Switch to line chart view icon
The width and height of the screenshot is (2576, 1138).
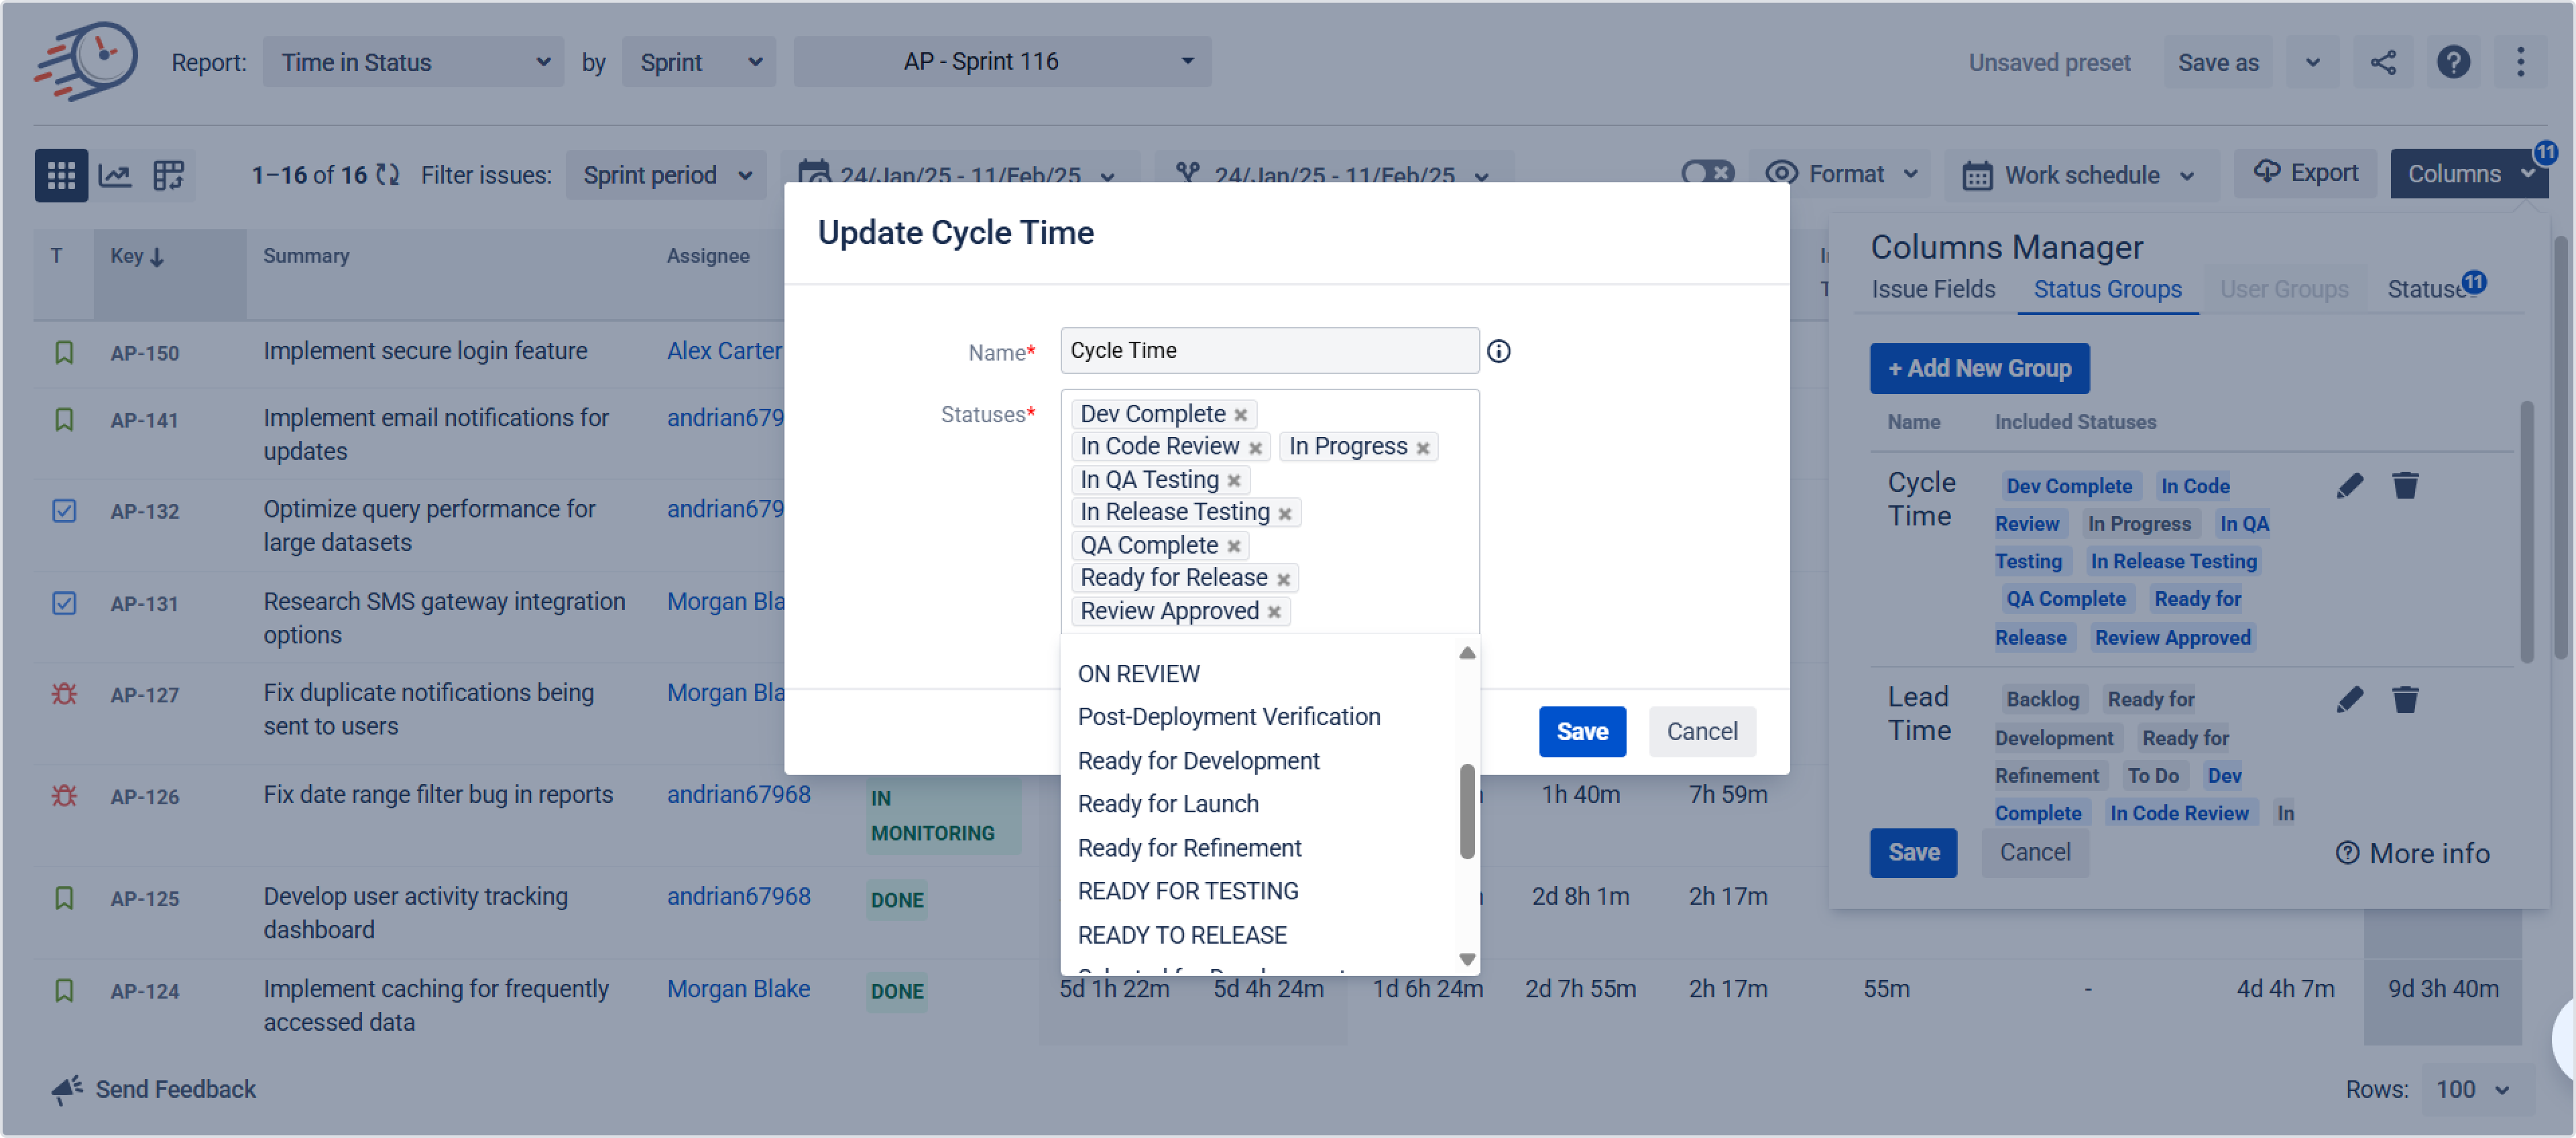(115, 175)
